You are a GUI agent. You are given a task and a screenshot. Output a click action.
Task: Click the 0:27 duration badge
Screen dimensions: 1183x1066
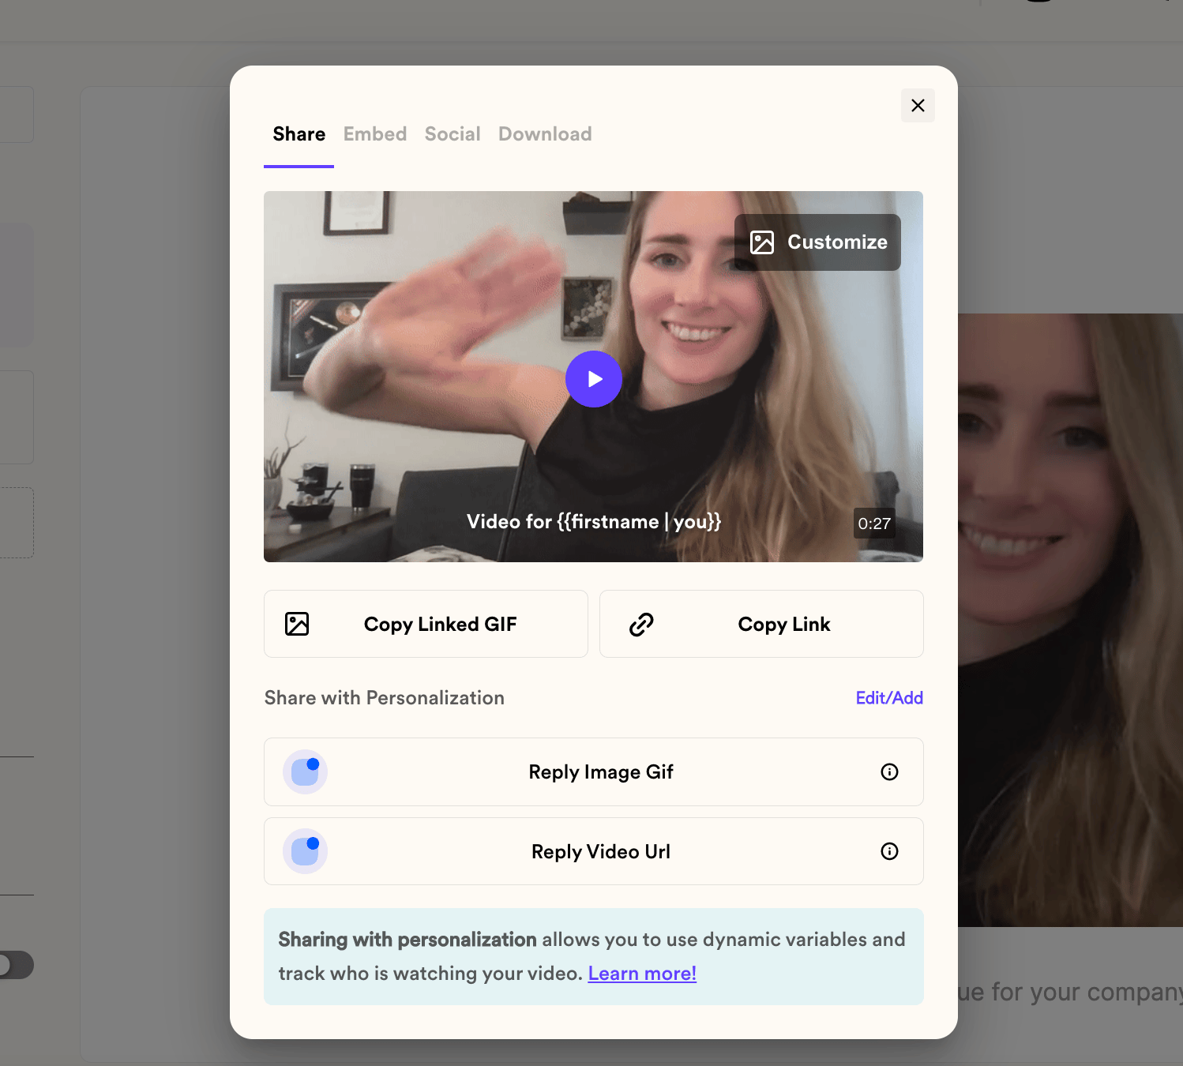(874, 524)
